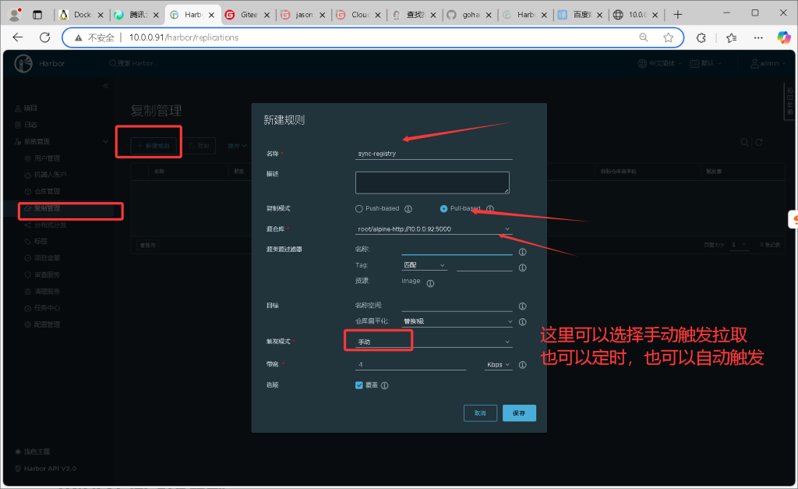Click the info icon beside the 覆盖 checkbox
This screenshot has width=798, height=489.
pyautogui.click(x=384, y=385)
